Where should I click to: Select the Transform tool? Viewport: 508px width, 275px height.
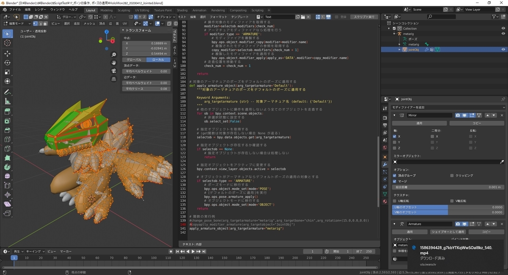(7, 81)
